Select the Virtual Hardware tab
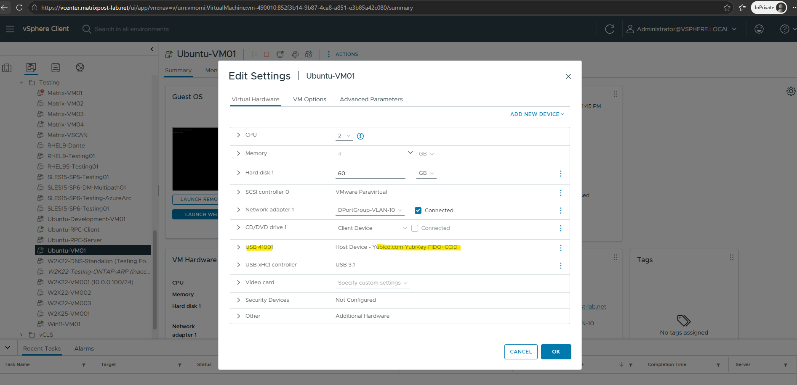This screenshot has height=385, width=797. (x=256, y=100)
